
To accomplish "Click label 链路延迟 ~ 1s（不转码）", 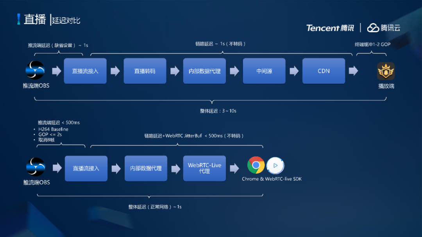I will [220, 44].
